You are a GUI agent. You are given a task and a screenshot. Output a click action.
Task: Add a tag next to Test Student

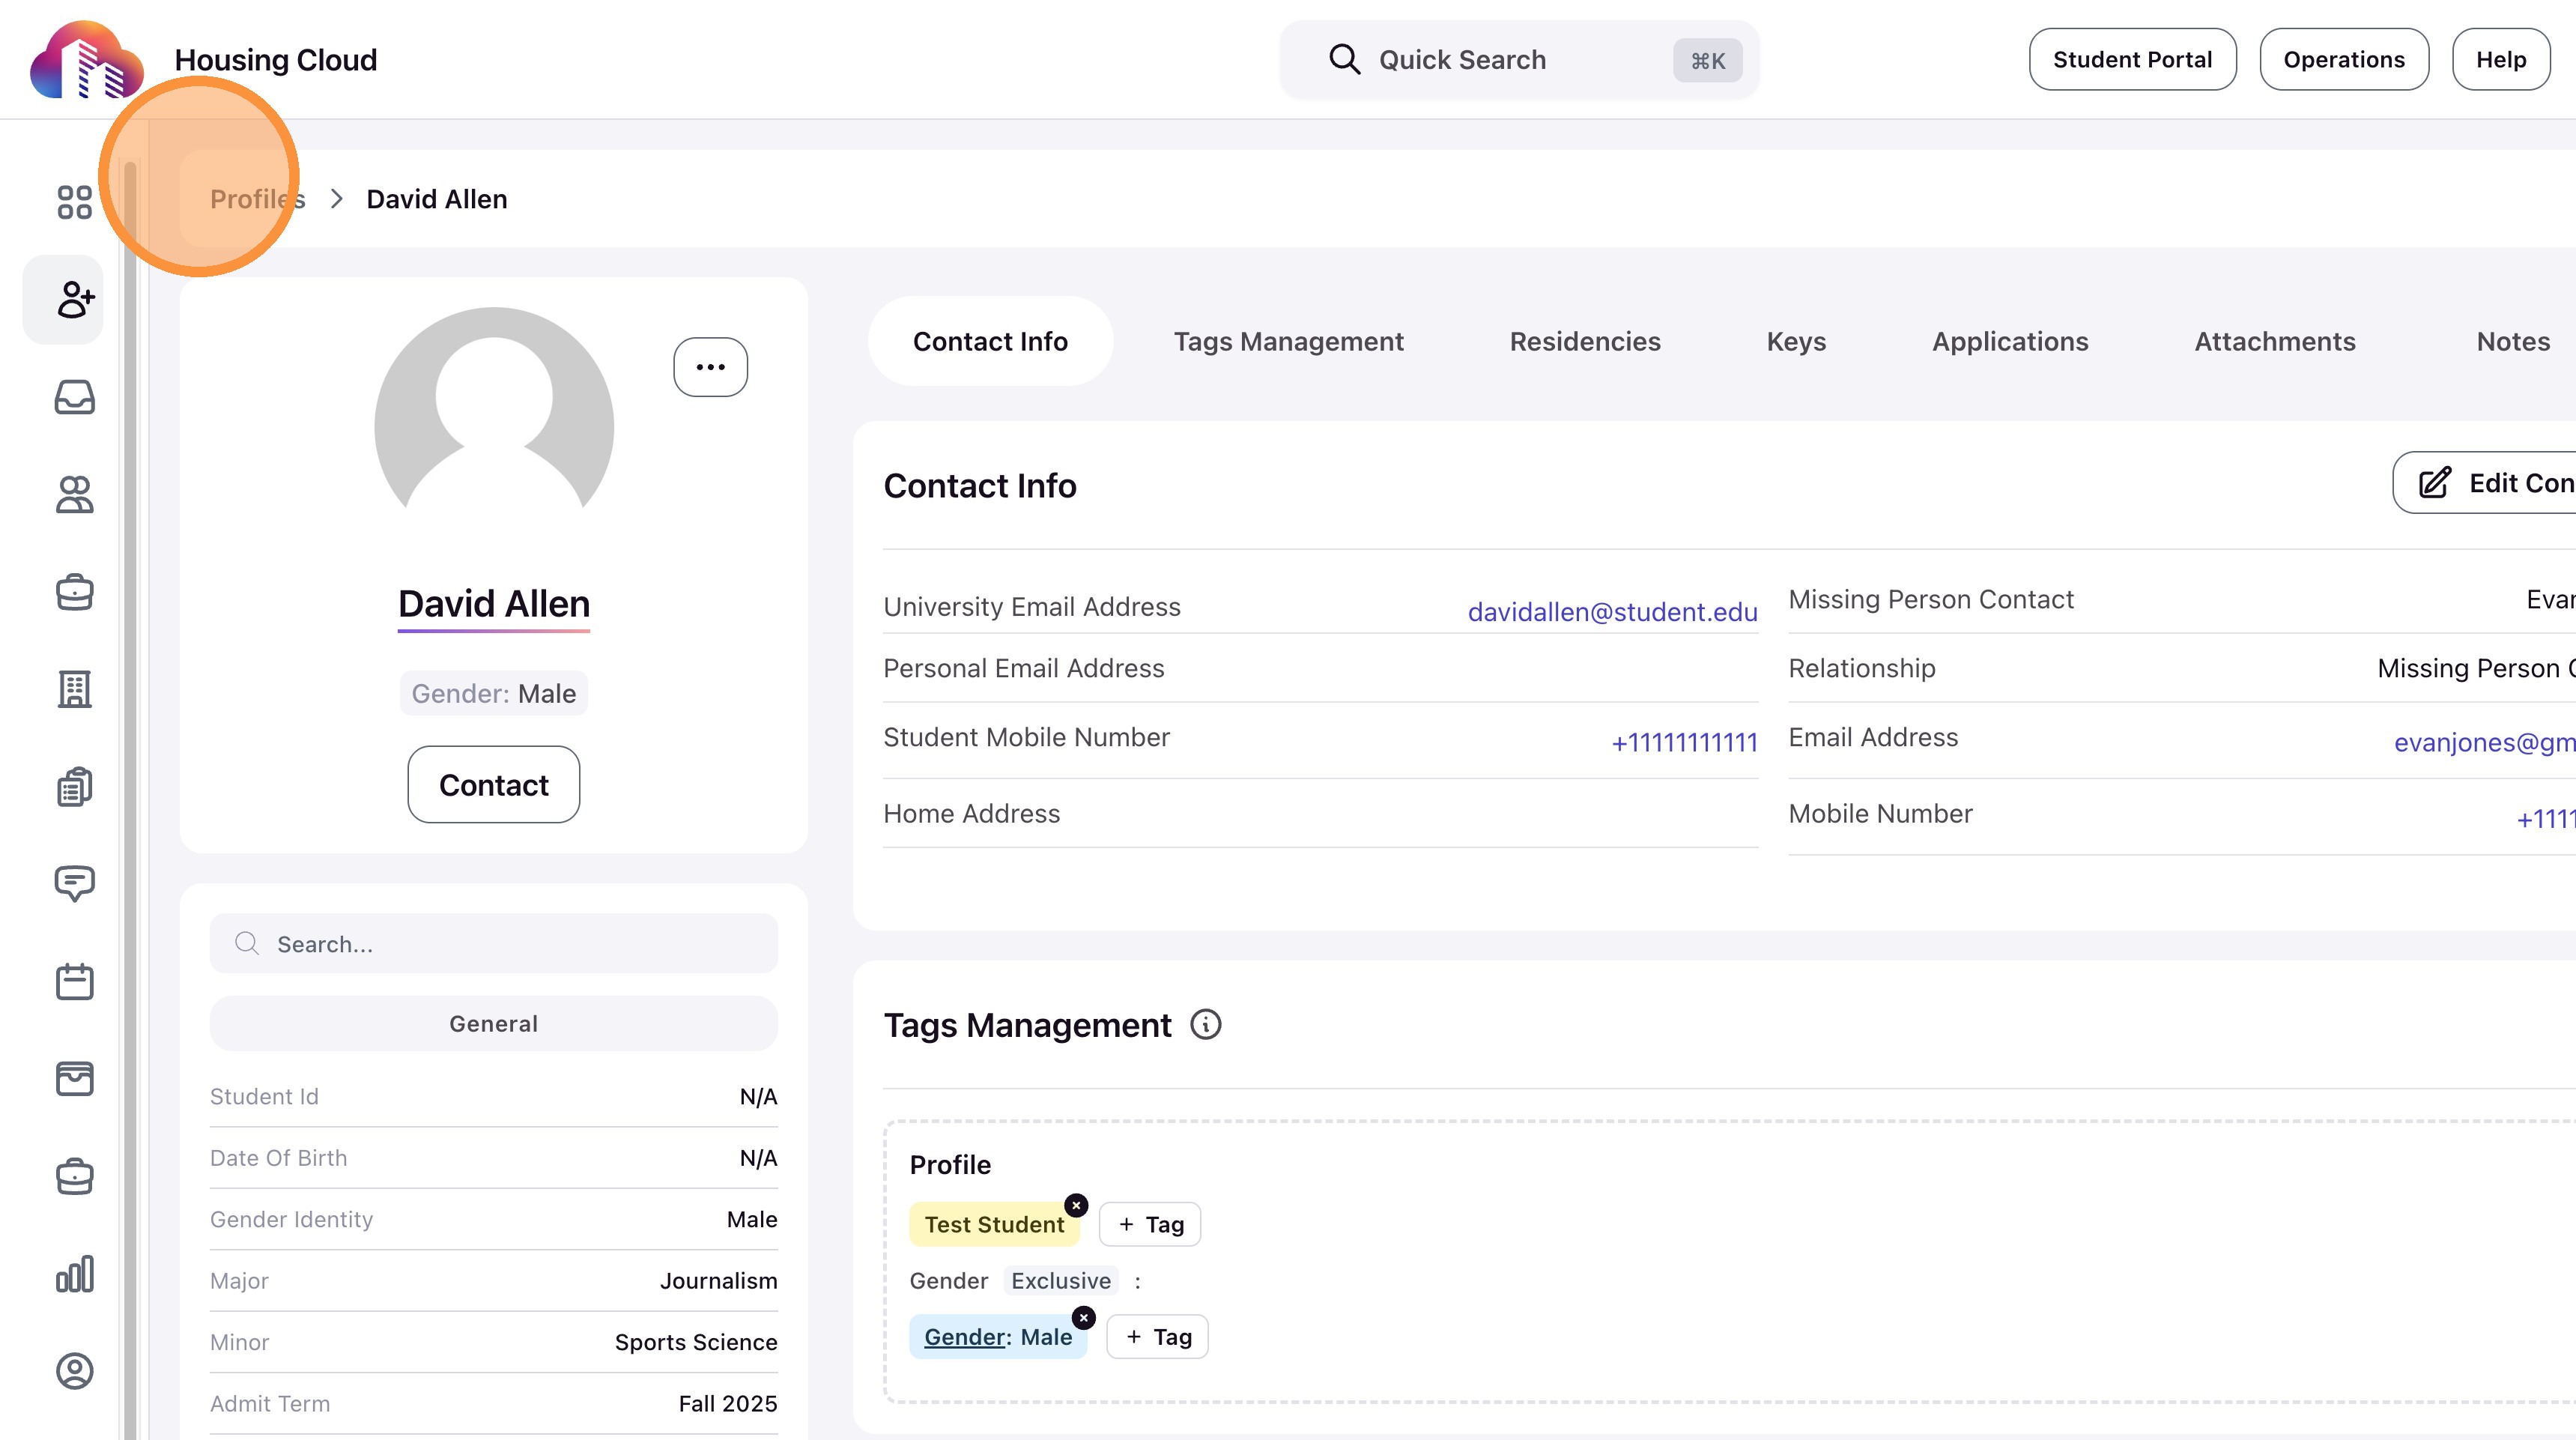click(1150, 1225)
